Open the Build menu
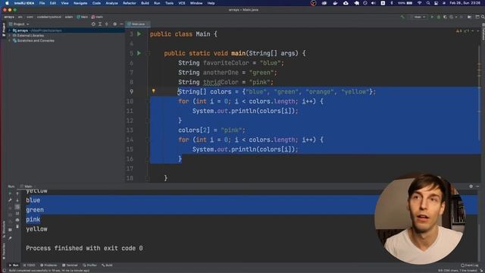The height and width of the screenshot is (273, 485). 145,3
